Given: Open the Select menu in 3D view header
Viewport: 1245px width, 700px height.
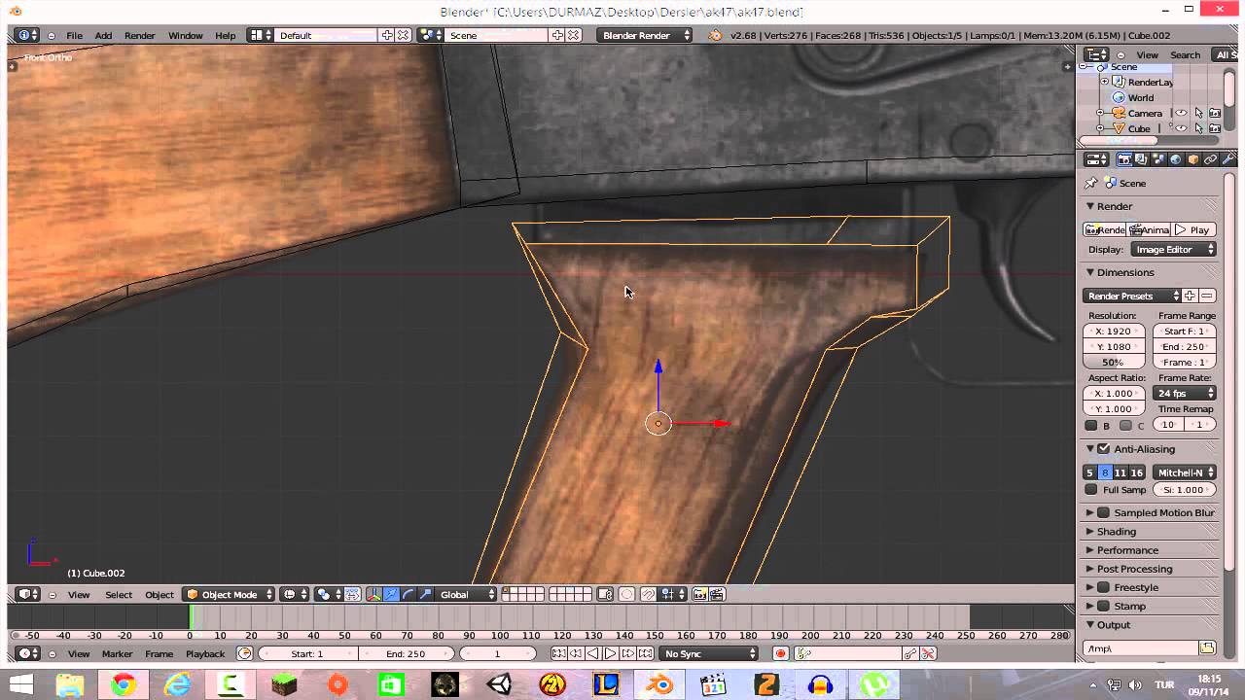Looking at the screenshot, I should 119,594.
